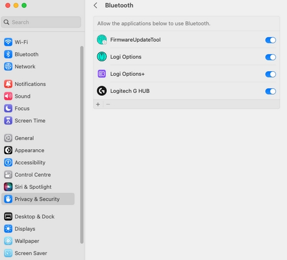Disable Bluetooth access for FirmwareUpdateTool

(x=270, y=40)
